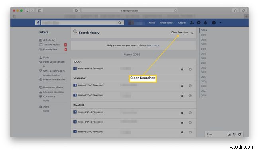
Task: Jump to year 2006 in timeline
Action: (x=204, y=96)
